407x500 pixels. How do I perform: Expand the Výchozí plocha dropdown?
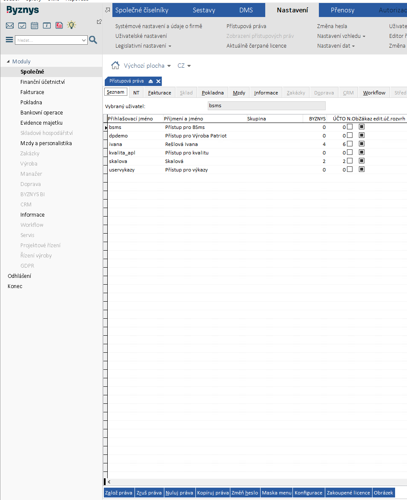point(169,66)
